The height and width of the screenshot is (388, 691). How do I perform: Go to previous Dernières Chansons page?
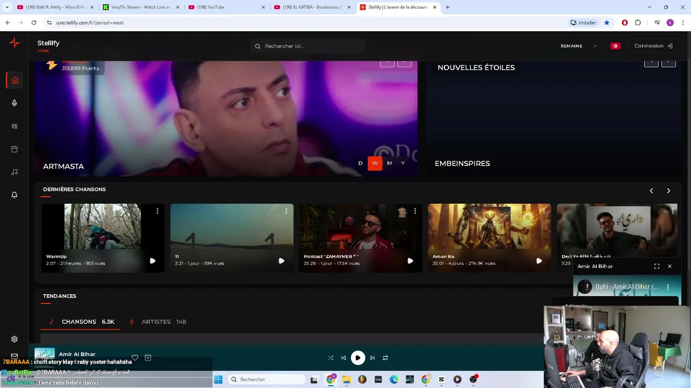651,191
